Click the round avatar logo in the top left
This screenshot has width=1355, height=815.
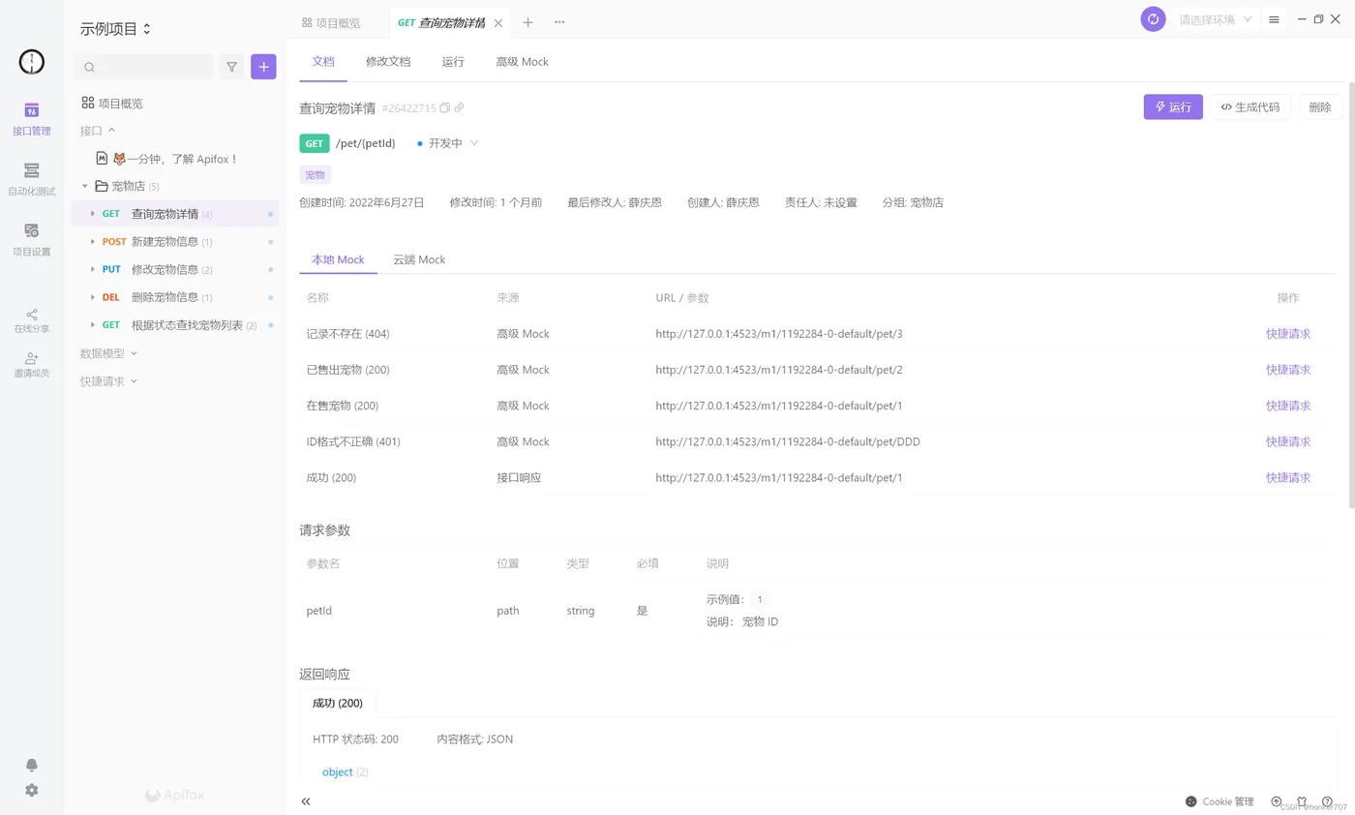click(32, 62)
